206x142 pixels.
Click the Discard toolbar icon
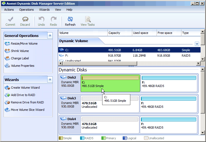pyautogui.click(x=25, y=19)
